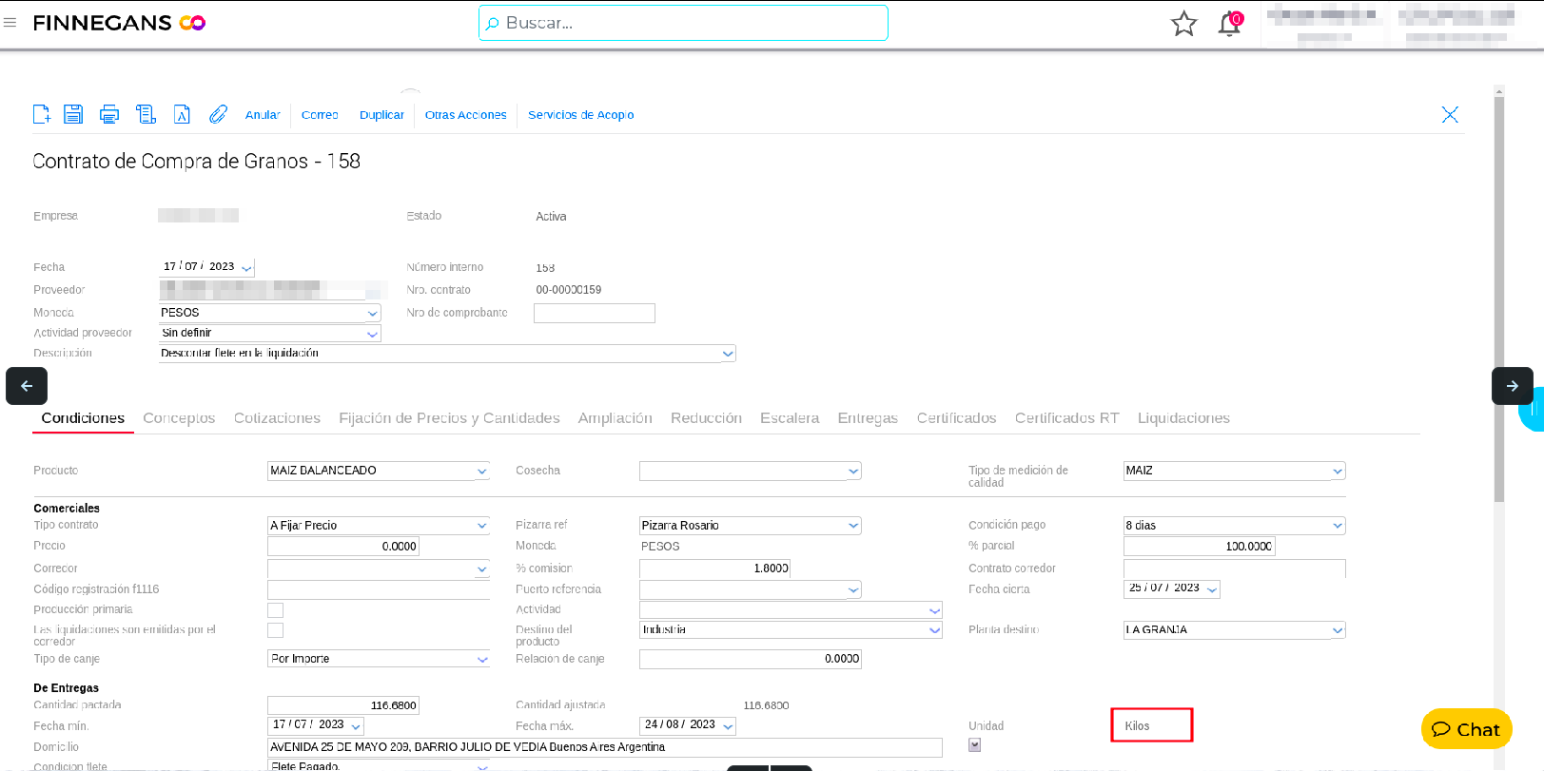Open the notifications bell

(1229, 24)
